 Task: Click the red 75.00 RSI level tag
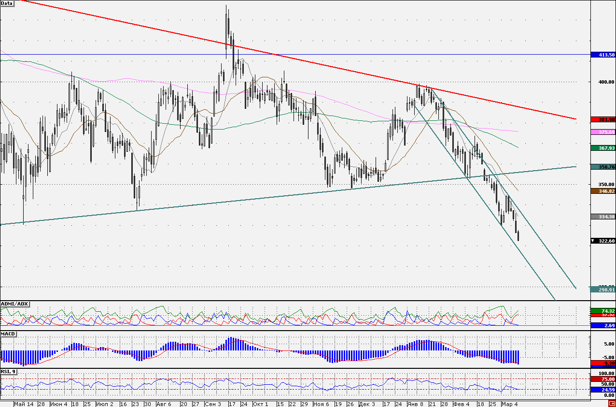tap(603, 379)
